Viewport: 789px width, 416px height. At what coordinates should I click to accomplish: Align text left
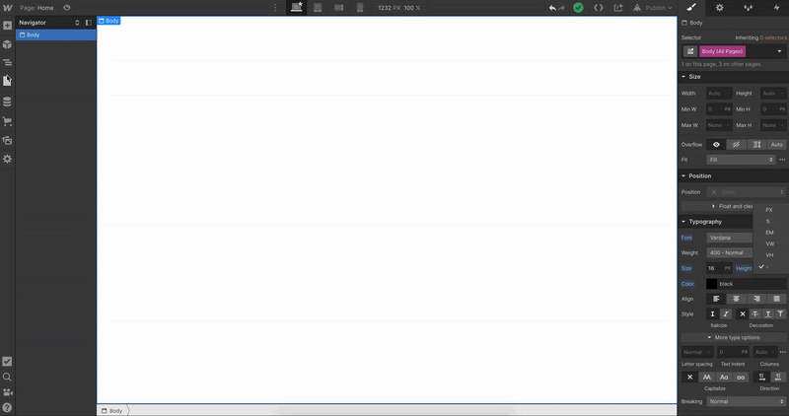click(x=716, y=299)
